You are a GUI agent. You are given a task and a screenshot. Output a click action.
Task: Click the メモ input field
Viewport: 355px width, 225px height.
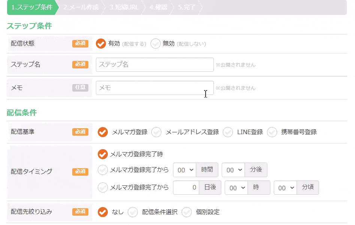coord(155,88)
